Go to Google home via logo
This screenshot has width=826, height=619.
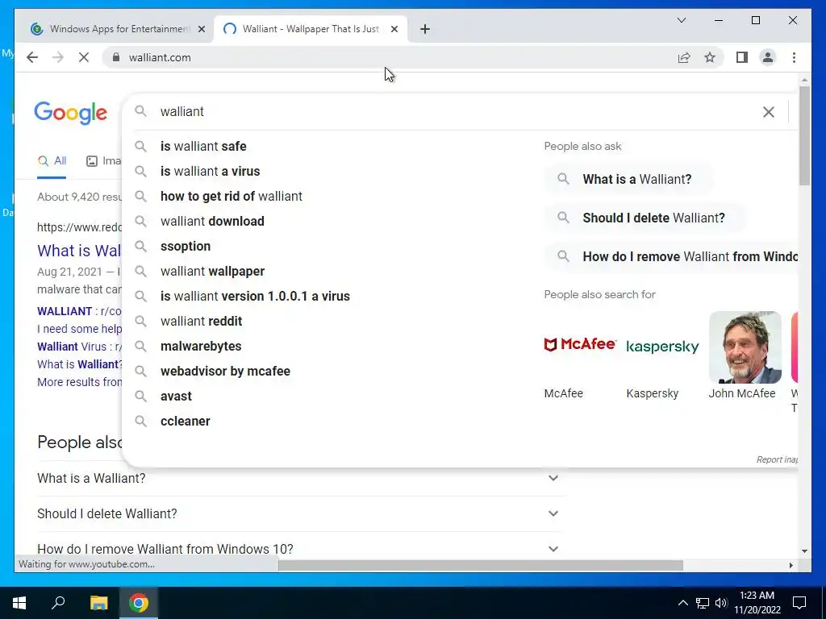coord(71,113)
